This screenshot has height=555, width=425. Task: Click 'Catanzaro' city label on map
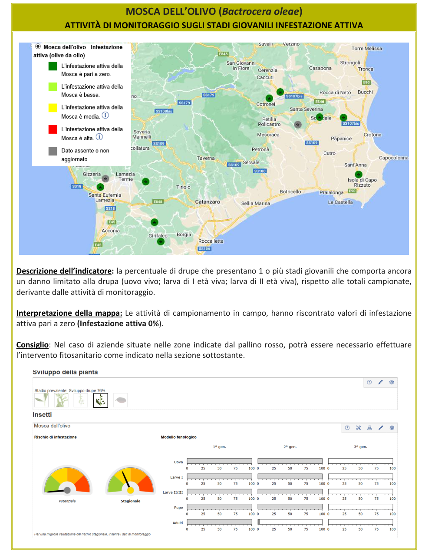coord(208,202)
